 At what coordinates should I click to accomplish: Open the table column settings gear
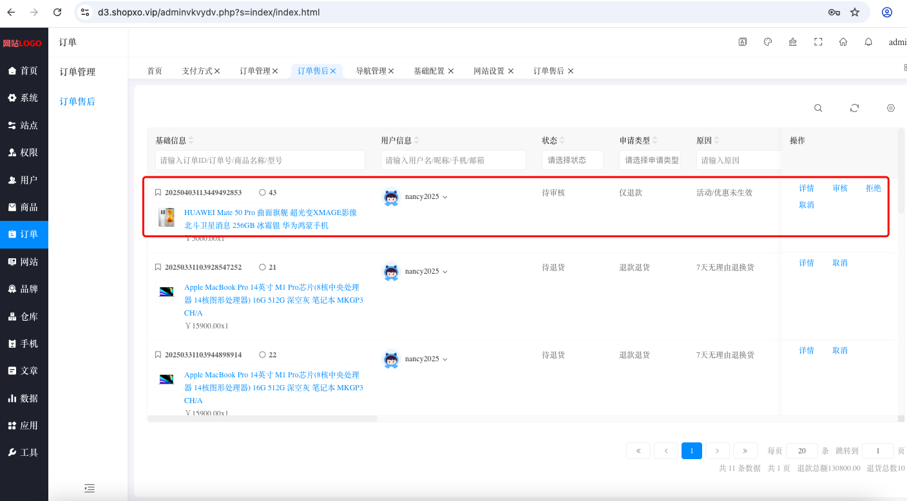click(891, 108)
